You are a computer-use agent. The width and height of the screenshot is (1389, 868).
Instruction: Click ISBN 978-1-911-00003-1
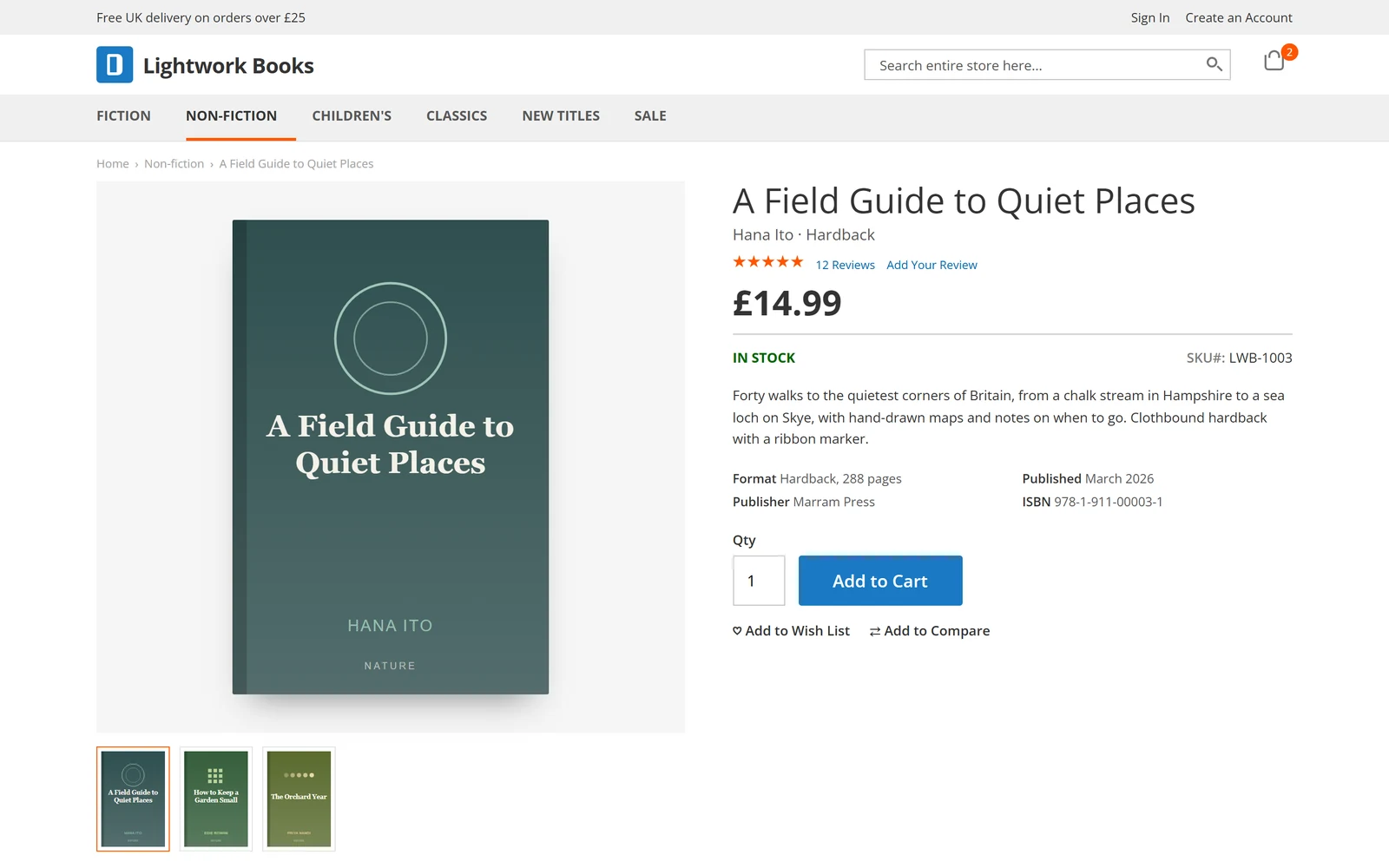[1092, 502]
